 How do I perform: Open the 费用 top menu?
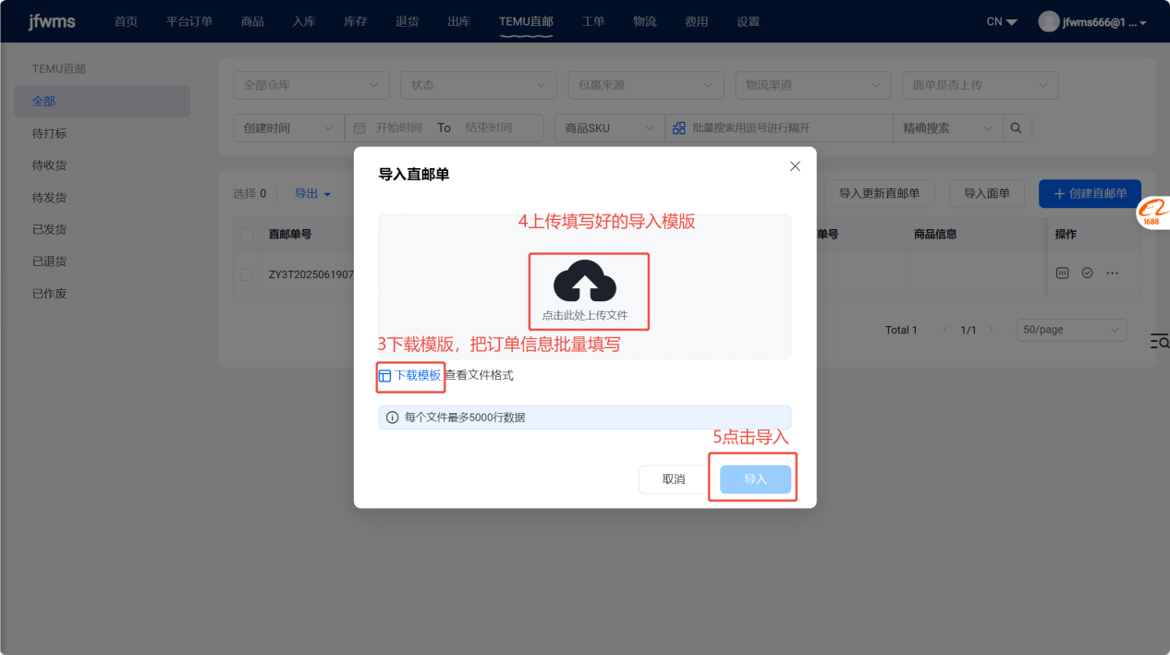point(697,21)
